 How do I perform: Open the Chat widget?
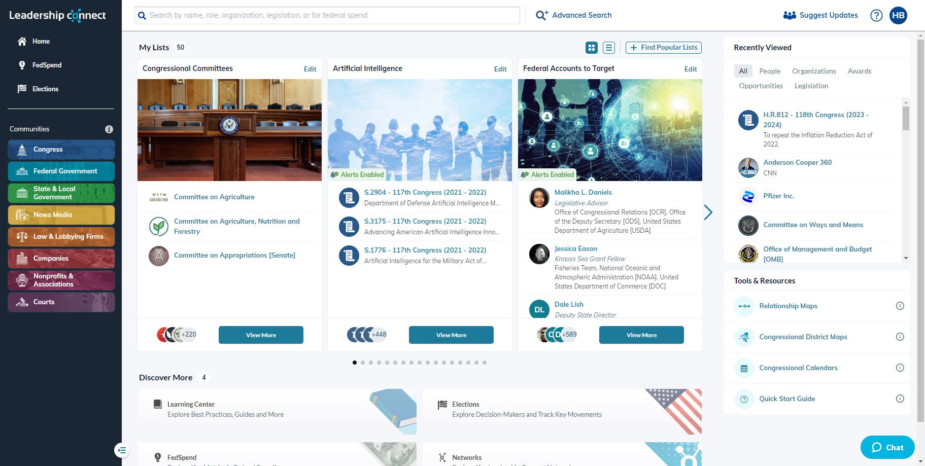887,447
